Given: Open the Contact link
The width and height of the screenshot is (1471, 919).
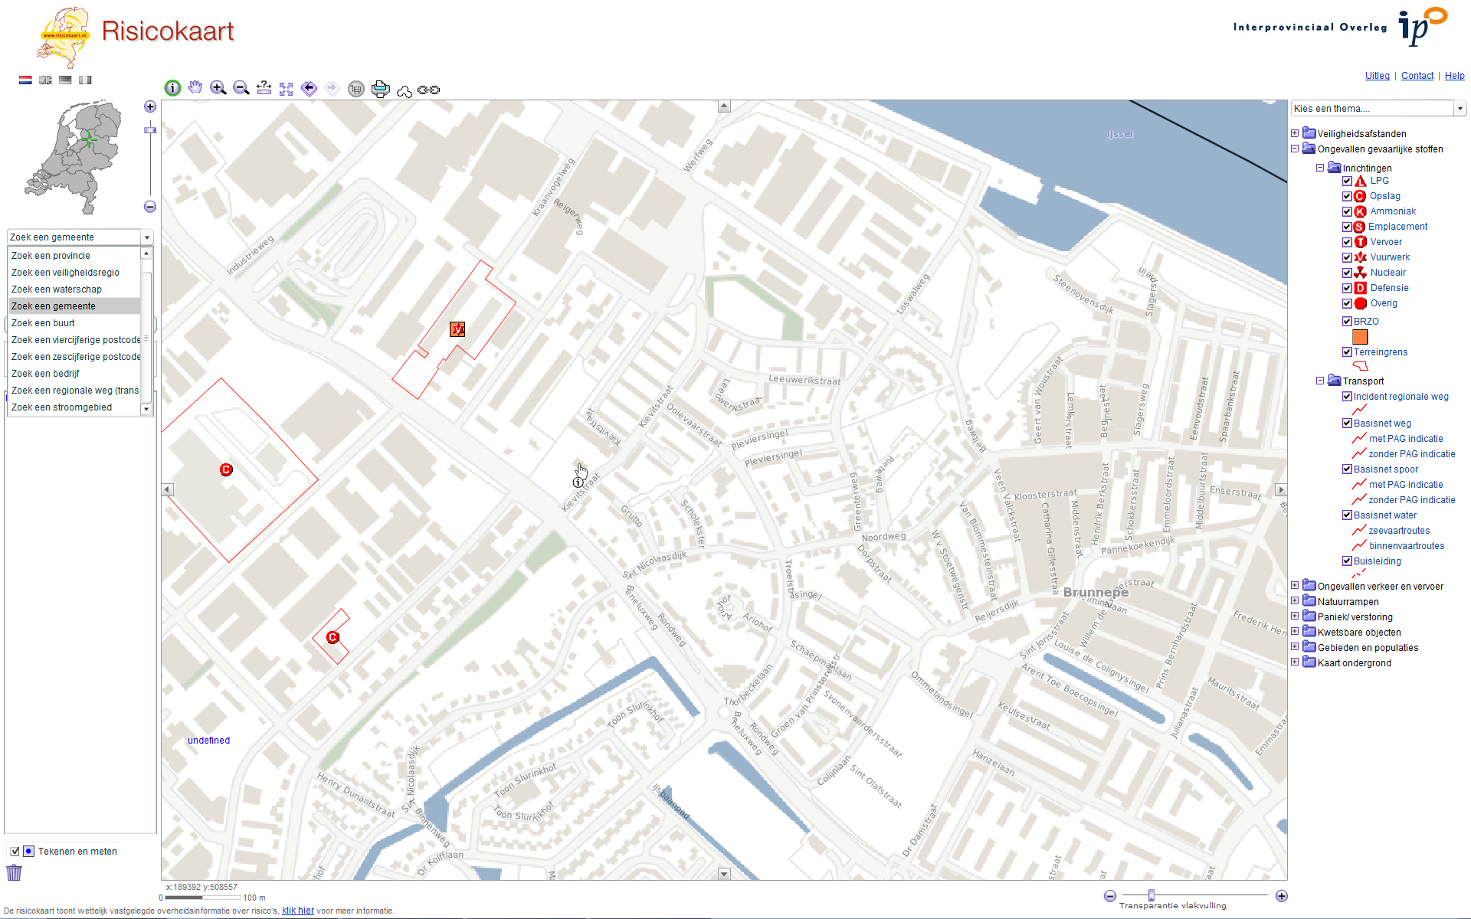Looking at the screenshot, I should 1417,76.
